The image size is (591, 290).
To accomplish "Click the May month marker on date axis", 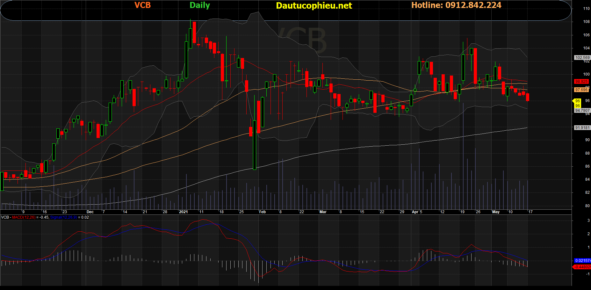I will 496,212.
